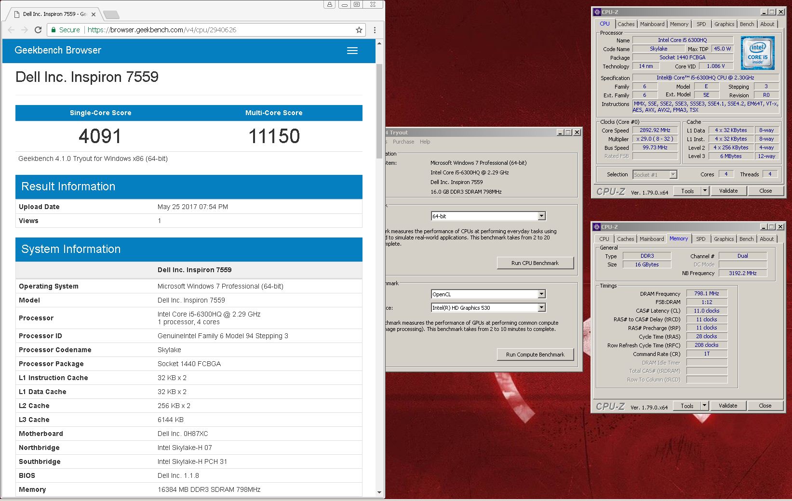Open SPD tab in top CPU-Z window
This screenshot has height=501, width=792.
tap(701, 24)
